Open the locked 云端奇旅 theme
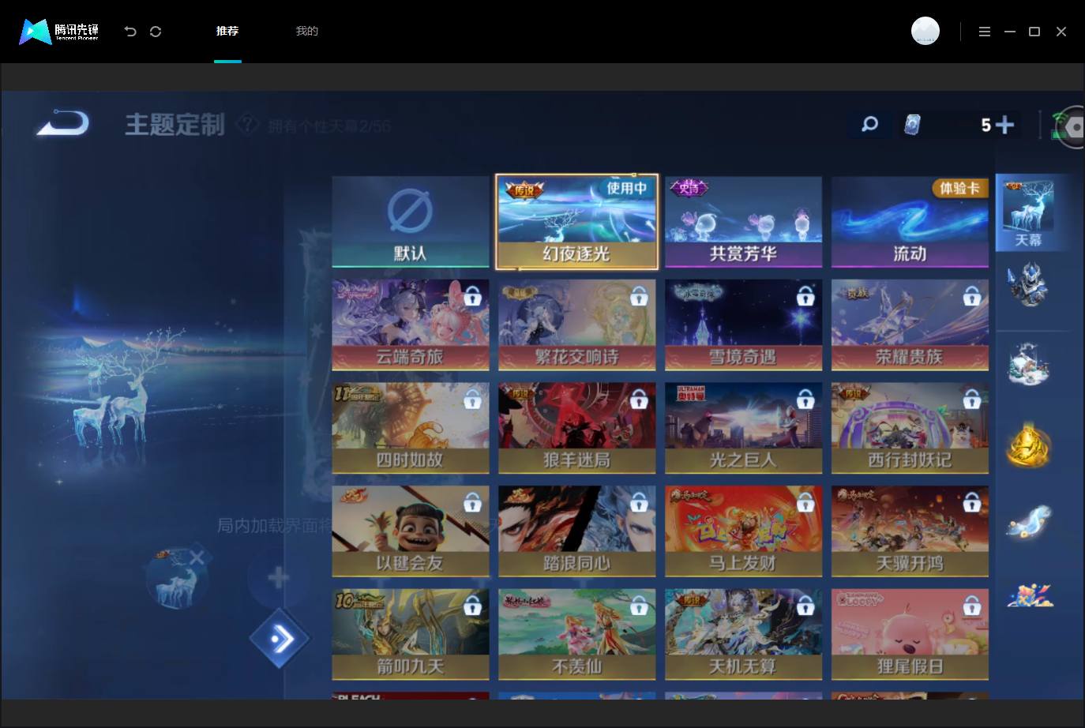The image size is (1085, 728). pos(411,325)
